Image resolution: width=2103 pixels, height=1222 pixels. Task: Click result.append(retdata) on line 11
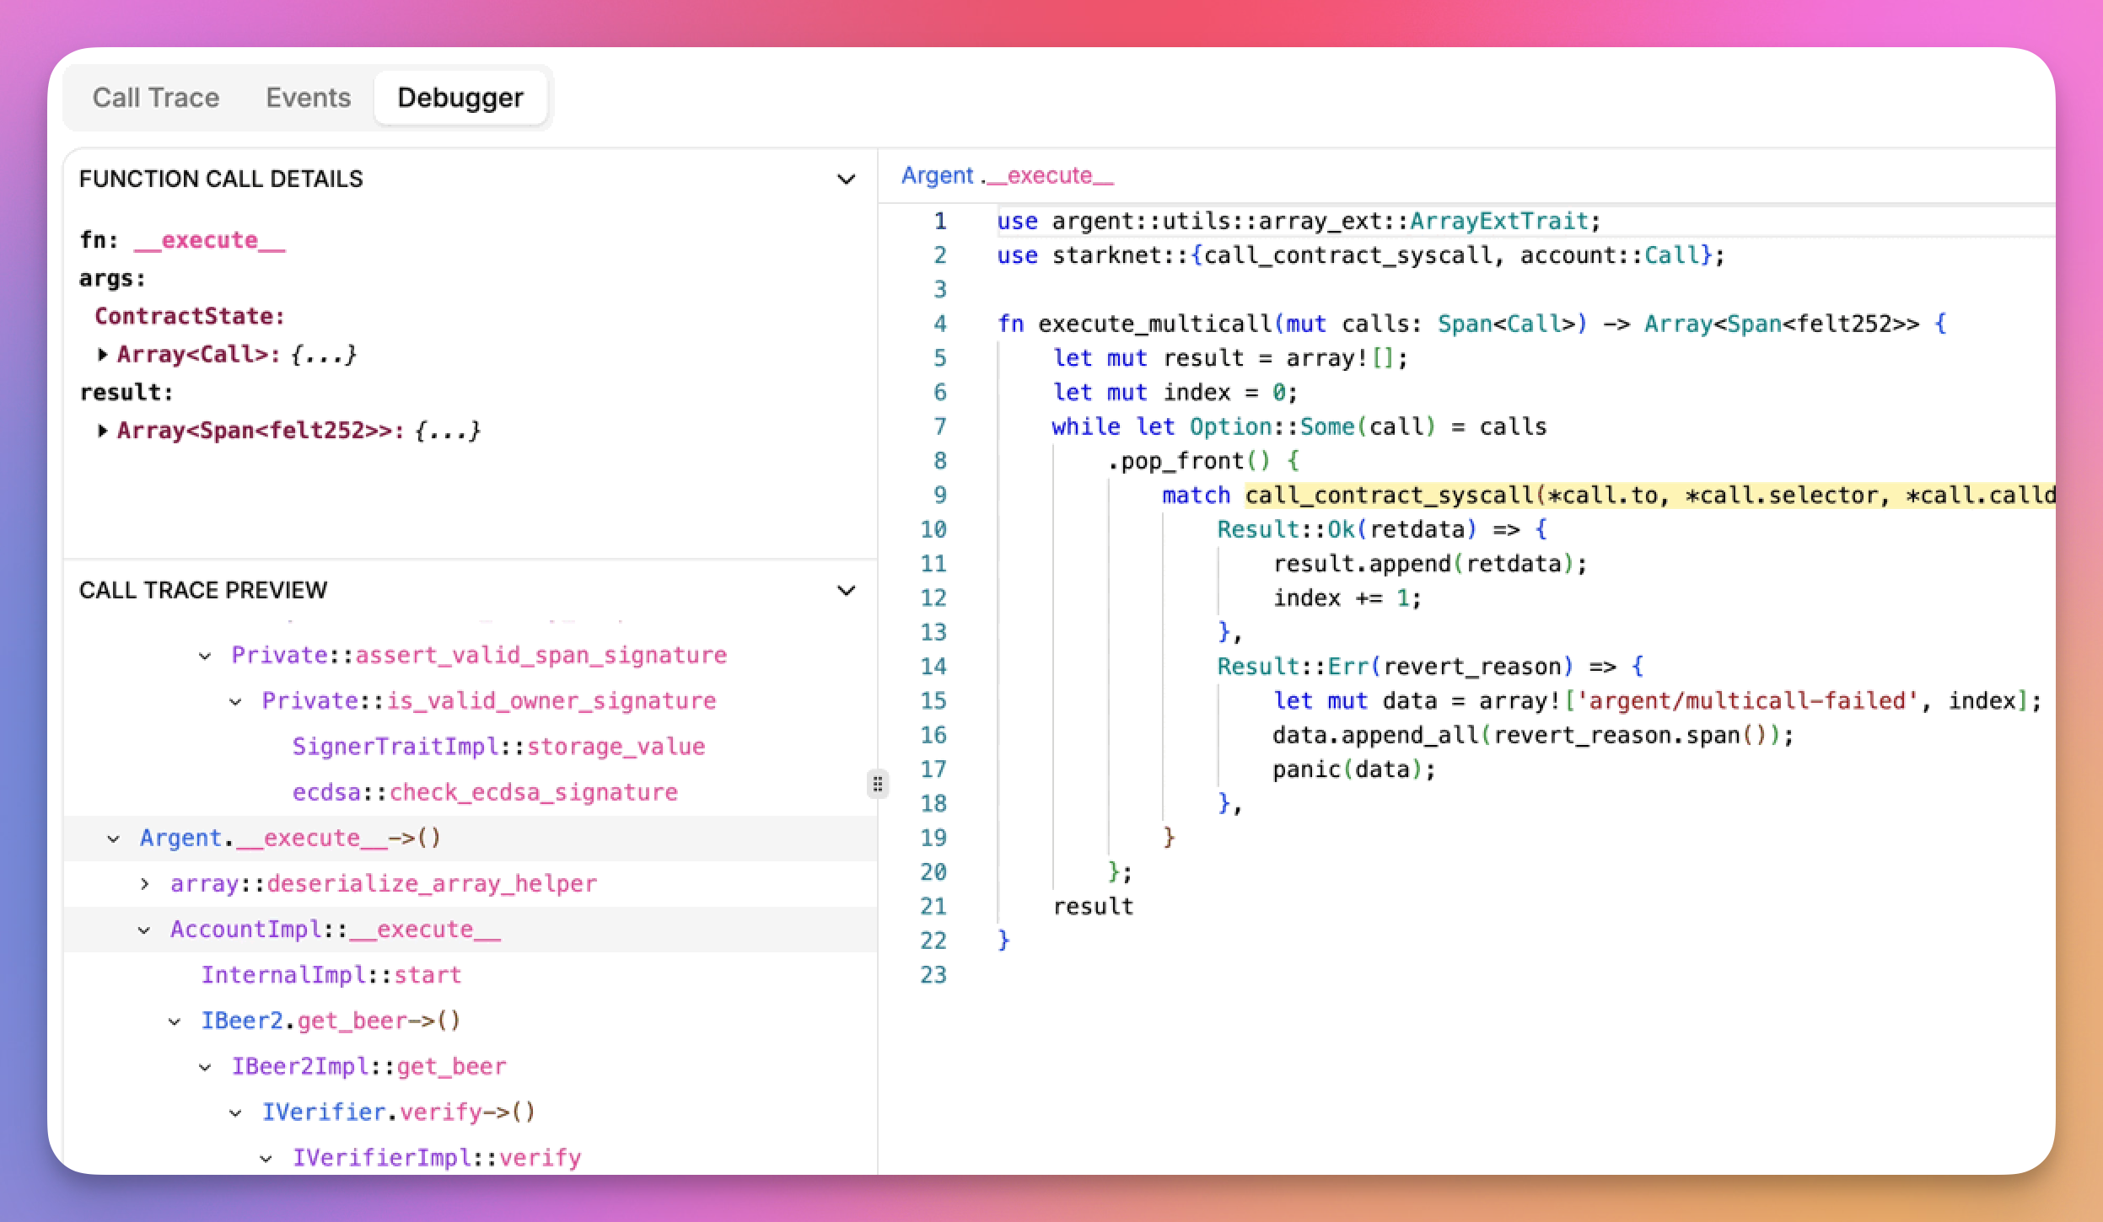pos(1423,563)
